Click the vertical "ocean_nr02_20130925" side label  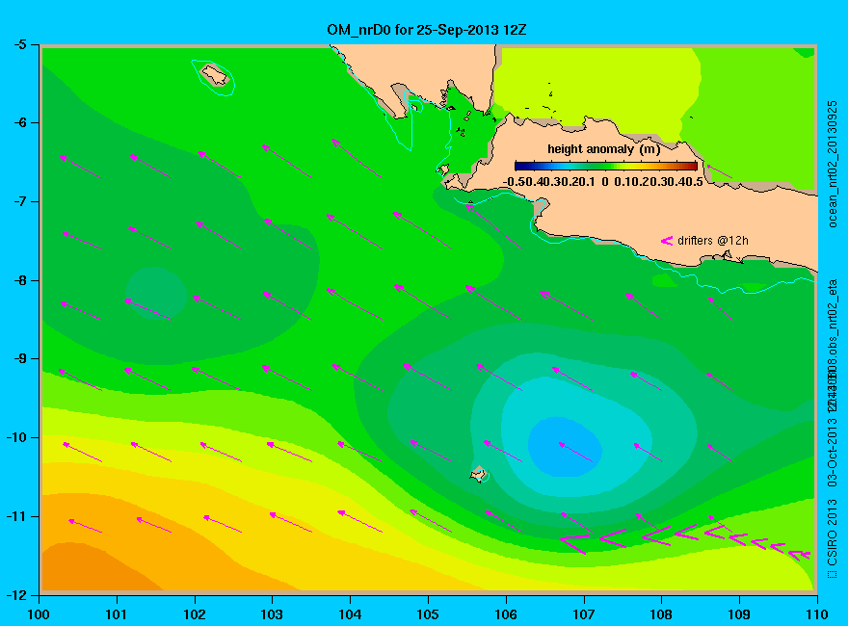[833, 164]
